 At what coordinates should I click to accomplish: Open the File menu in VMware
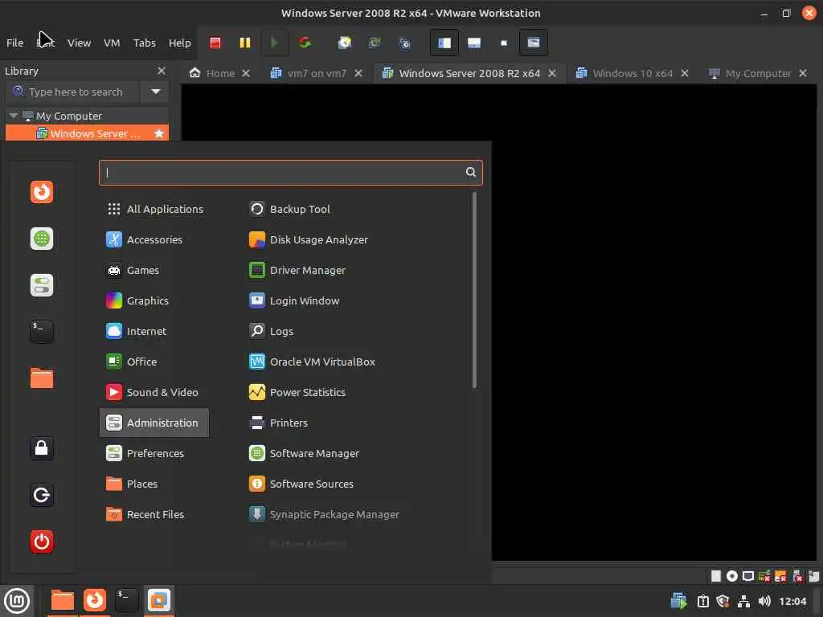pyautogui.click(x=14, y=43)
